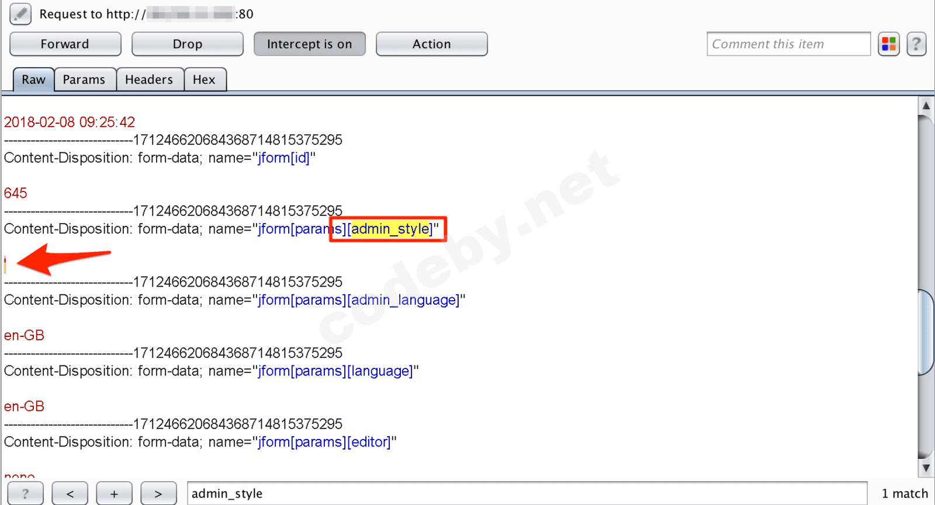Viewport: 935px width, 505px height.
Task: Click the 1 match status text
Action: click(x=905, y=493)
